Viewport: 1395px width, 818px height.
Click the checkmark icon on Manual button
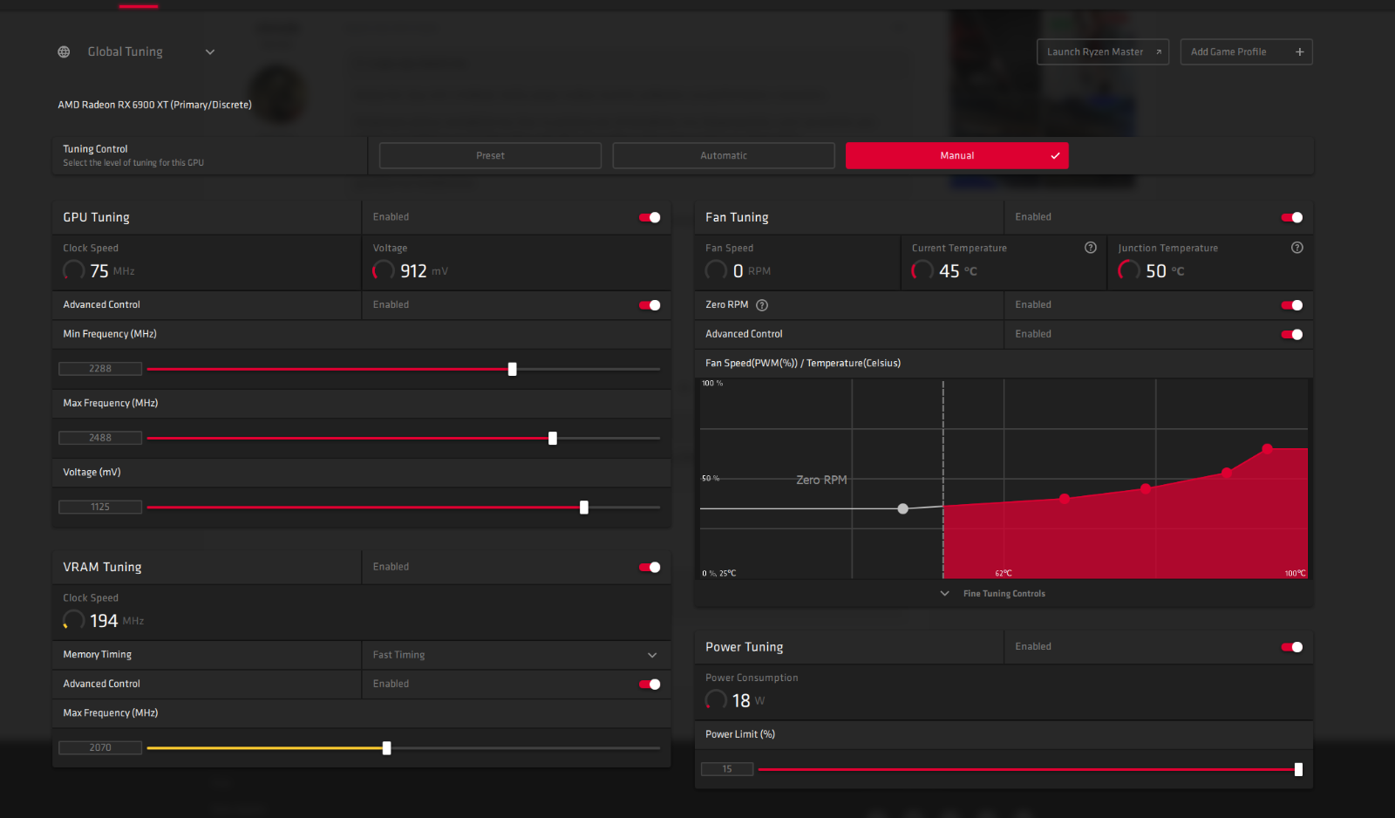tap(1055, 155)
